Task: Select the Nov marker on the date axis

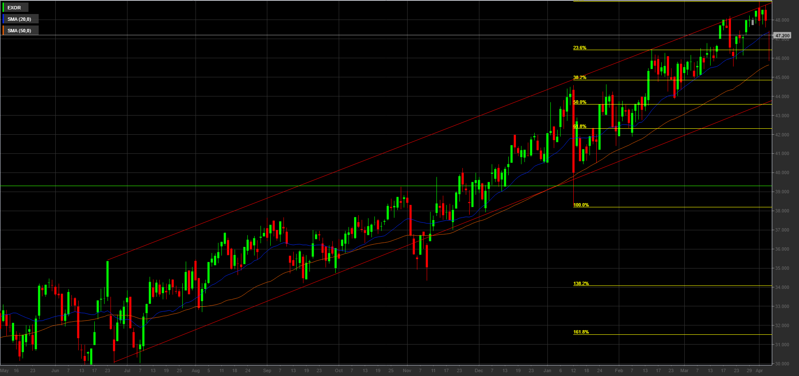Action: (x=407, y=370)
